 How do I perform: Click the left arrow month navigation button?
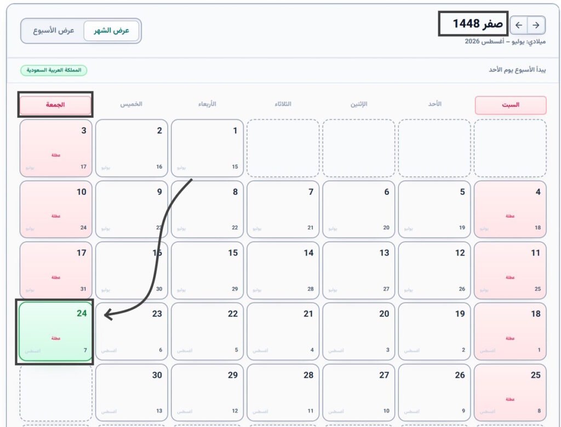tap(519, 25)
